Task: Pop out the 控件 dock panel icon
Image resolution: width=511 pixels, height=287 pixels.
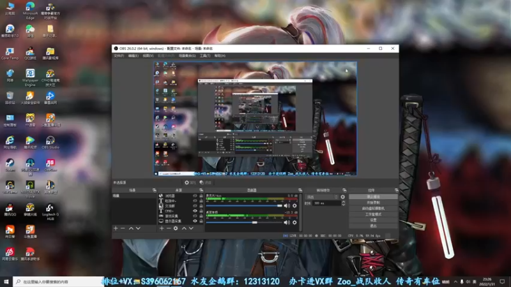Action: tap(396, 190)
